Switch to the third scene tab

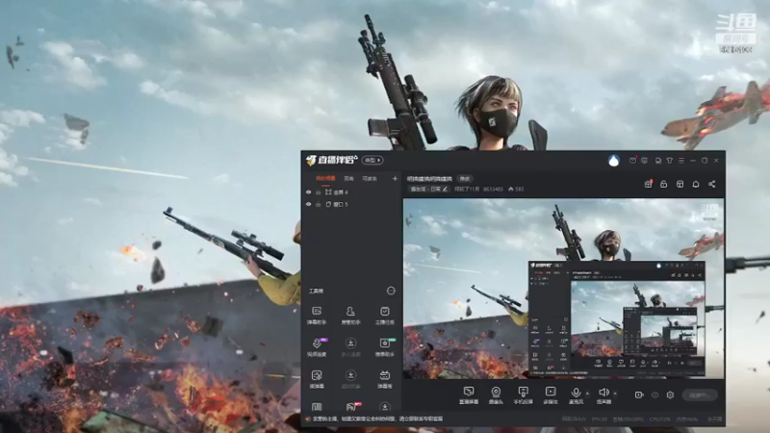(370, 178)
